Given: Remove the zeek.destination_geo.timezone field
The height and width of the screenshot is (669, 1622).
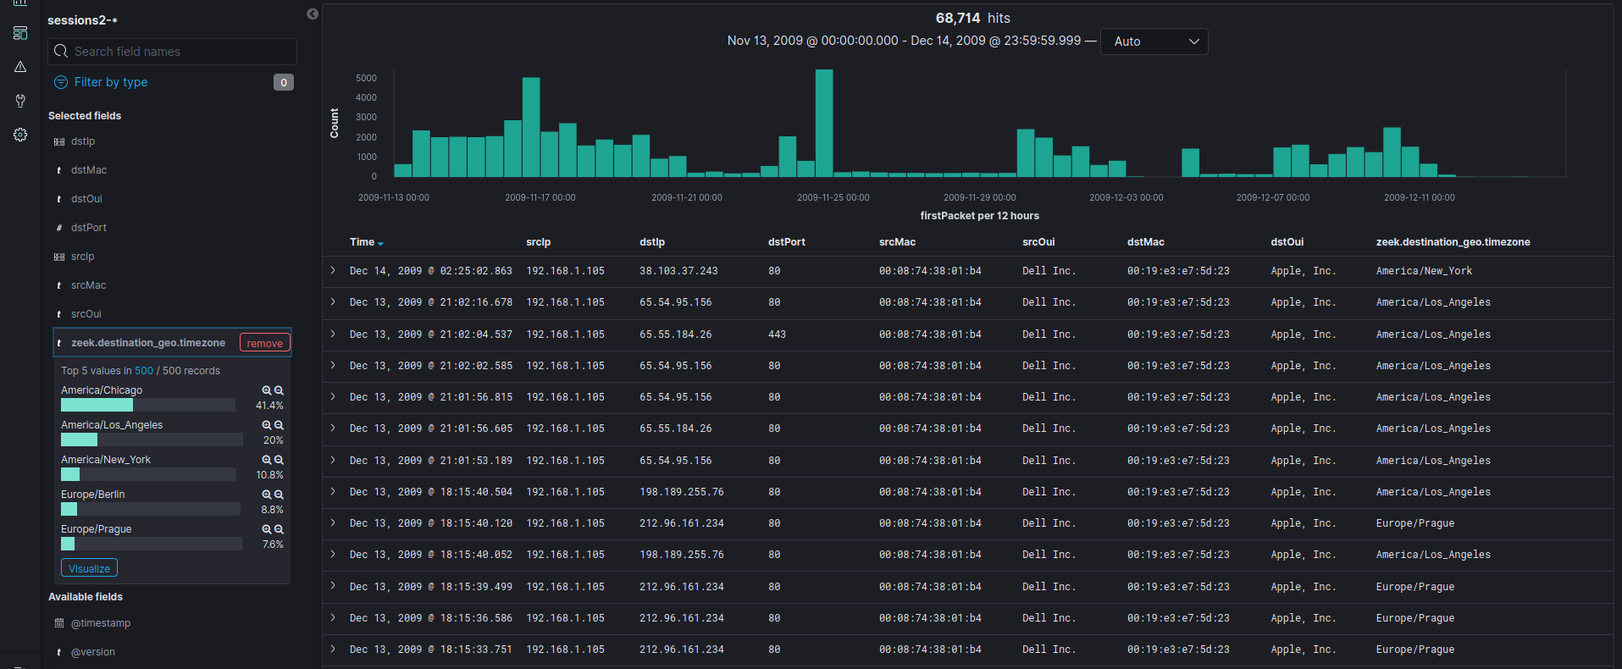Looking at the screenshot, I should pos(265,343).
